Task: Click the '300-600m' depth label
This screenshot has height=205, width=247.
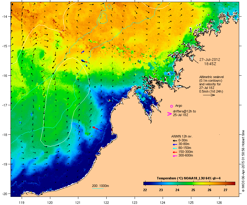Action: click(186, 156)
